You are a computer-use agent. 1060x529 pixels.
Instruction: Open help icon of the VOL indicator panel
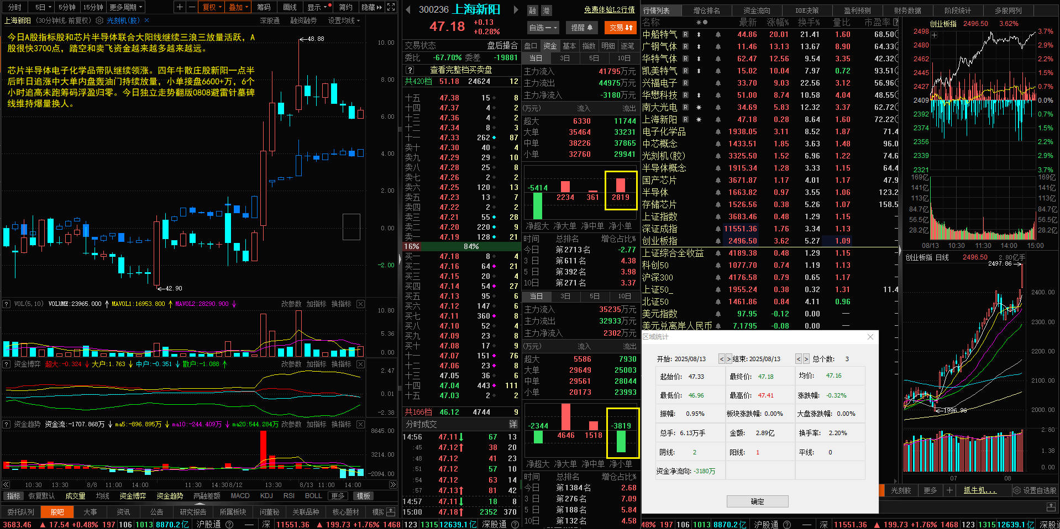(7, 304)
